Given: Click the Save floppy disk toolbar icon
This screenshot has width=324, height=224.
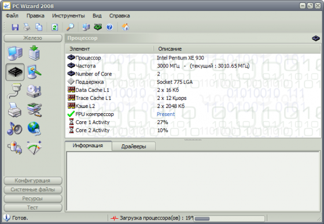Looking at the screenshot, I should pyautogui.click(x=15, y=27).
